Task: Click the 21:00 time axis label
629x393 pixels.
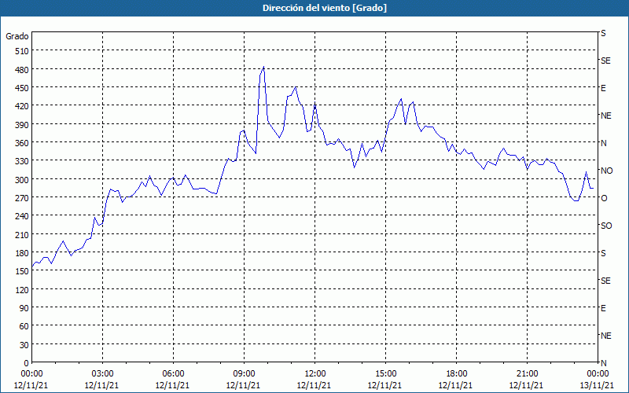Action: [527, 374]
